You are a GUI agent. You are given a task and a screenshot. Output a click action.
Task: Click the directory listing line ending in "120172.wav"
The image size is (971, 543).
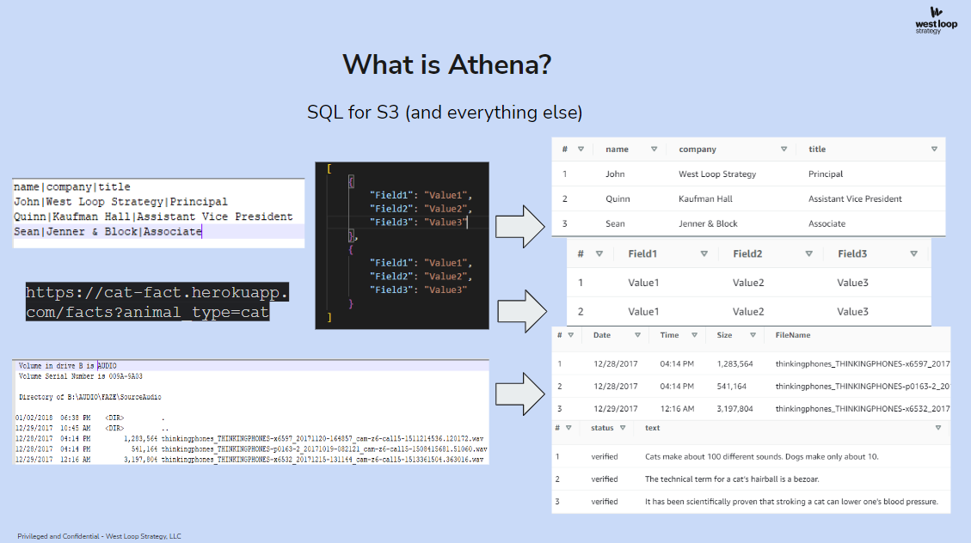(249, 438)
